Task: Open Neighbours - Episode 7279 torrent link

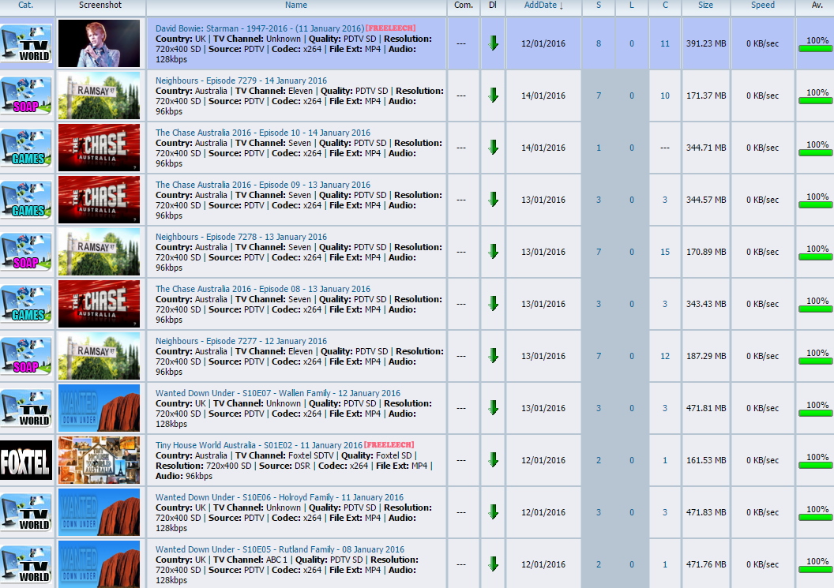Action: (x=241, y=81)
